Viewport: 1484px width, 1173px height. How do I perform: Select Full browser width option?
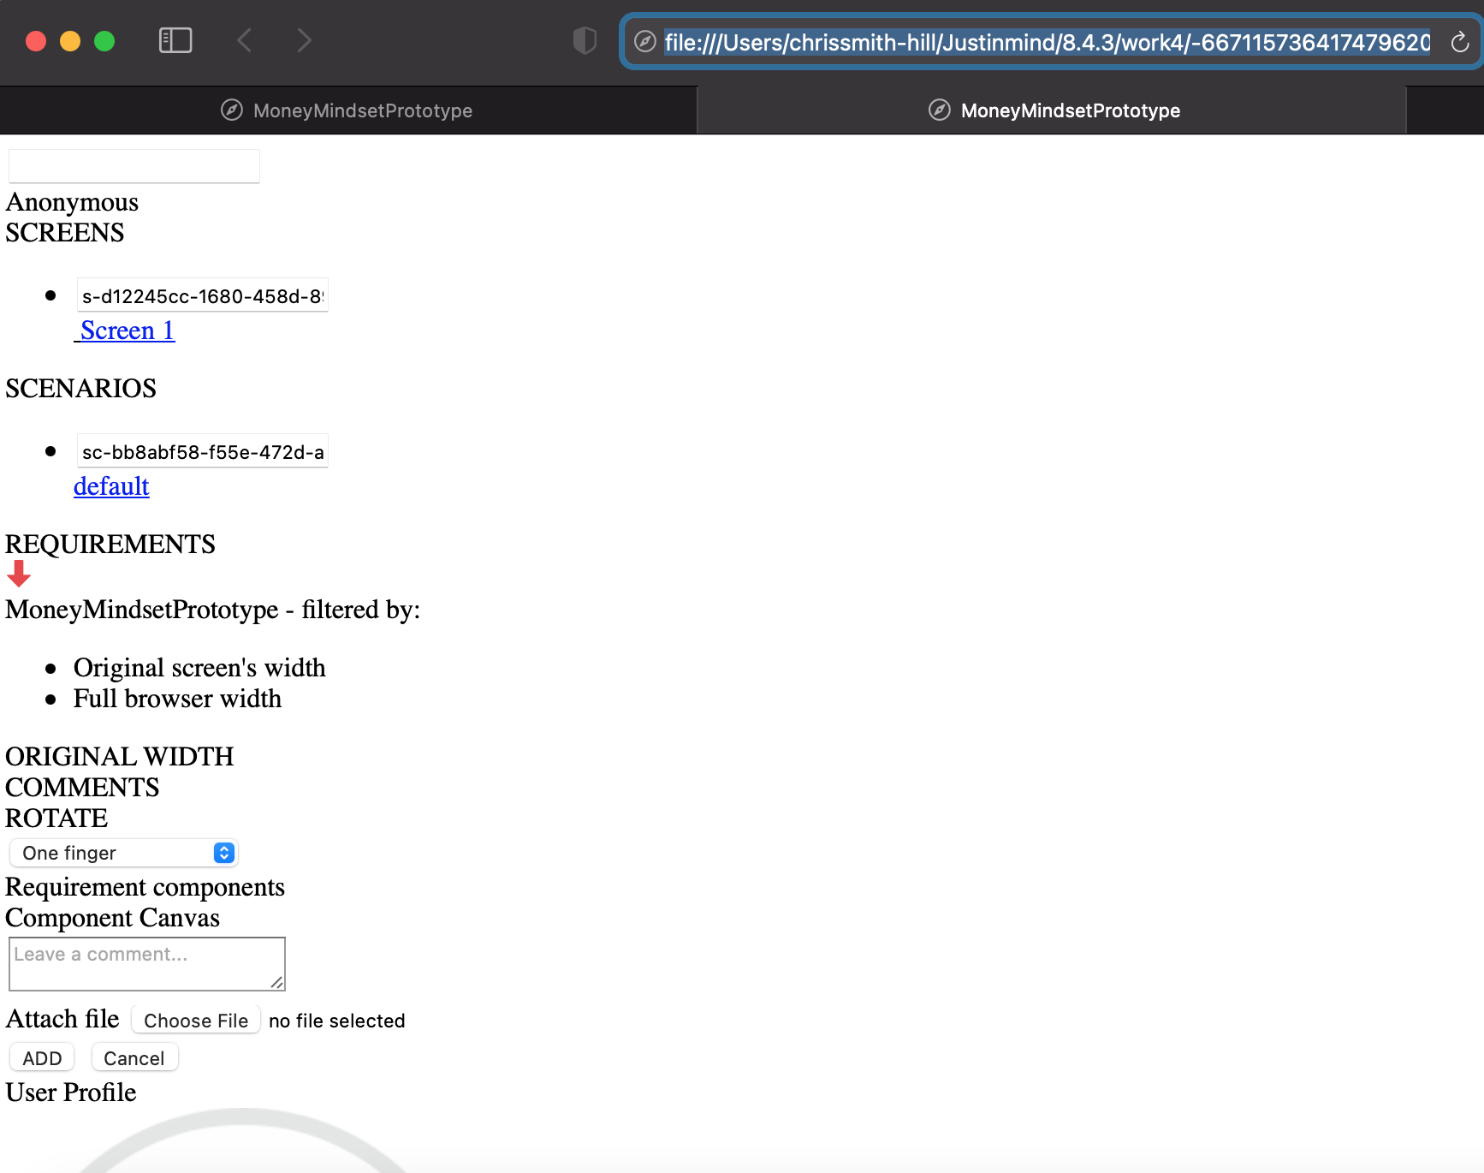click(177, 699)
